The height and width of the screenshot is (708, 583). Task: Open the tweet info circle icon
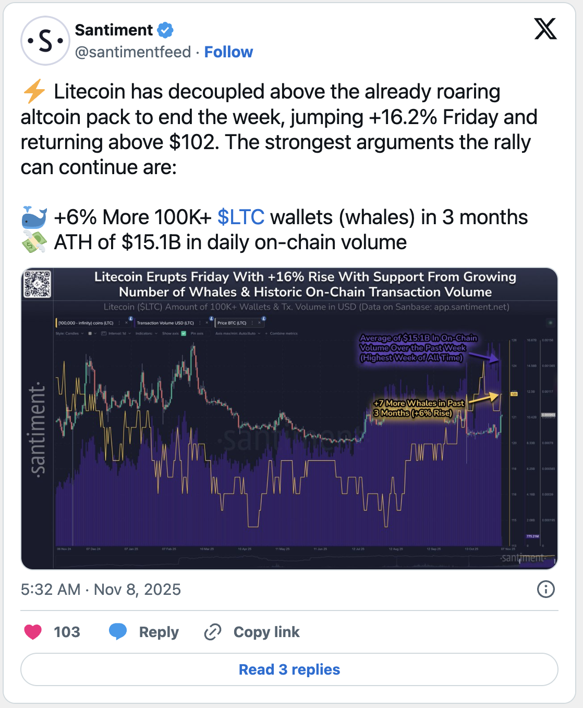(545, 589)
